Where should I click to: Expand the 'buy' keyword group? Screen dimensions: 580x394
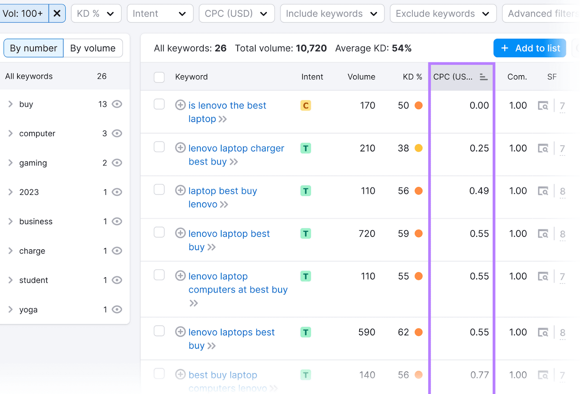pos(11,104)
